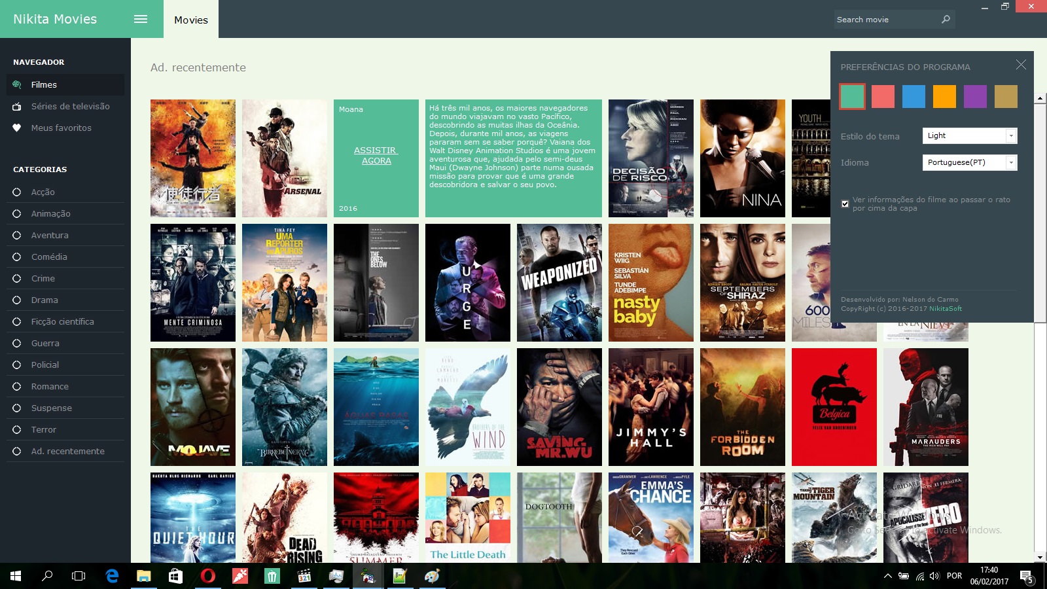Select the Comédia category
Viewport: 1047px width, 589px height.
65,257
